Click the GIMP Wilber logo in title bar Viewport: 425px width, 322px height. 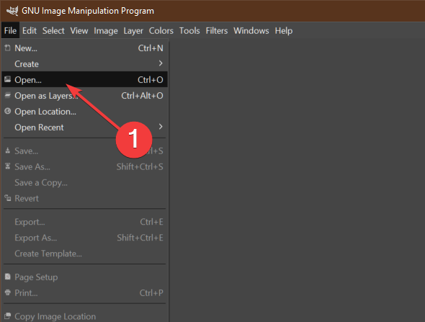(12, 11)
